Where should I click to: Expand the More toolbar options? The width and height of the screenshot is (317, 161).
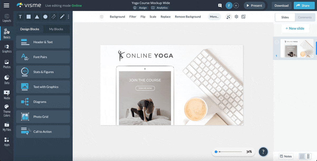click(x=214, y=17)
